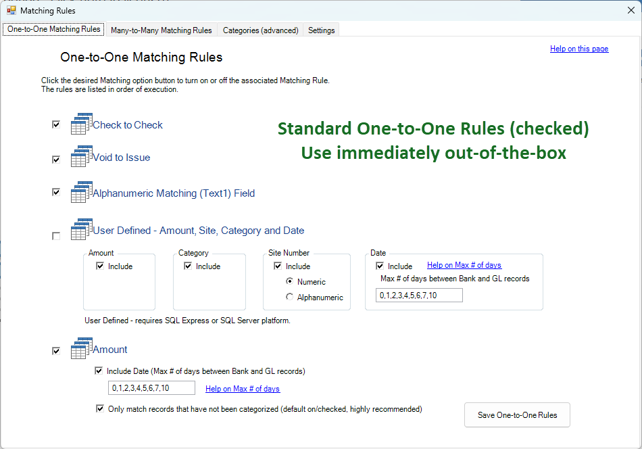
Task: Click the Alphanumeric Matching rule table icon
Action: [81, 193]
